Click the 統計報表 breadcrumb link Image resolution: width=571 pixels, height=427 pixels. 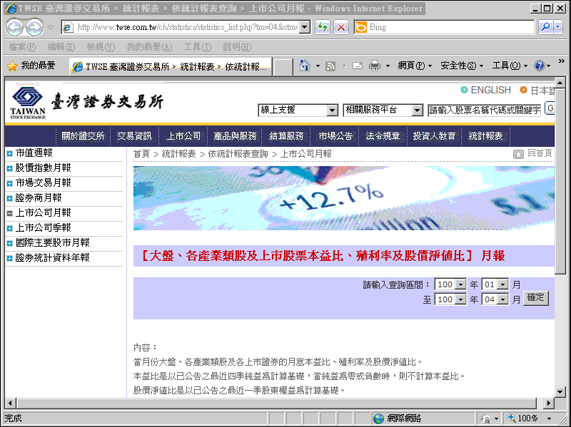click(x=178, y=154)
